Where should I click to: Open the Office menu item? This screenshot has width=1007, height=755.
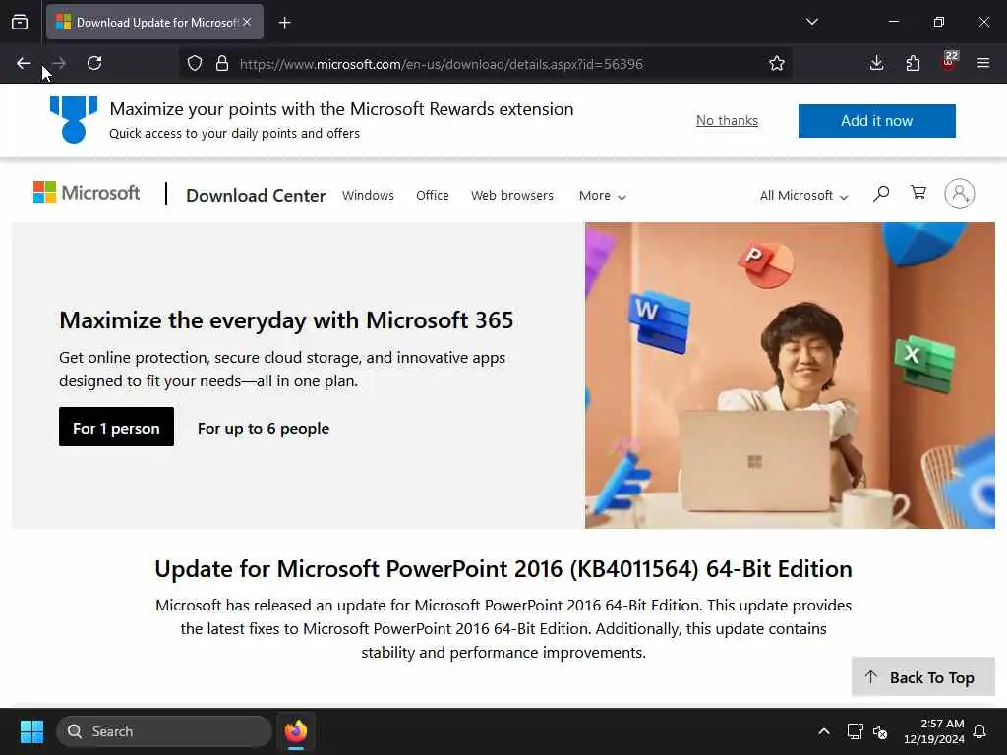click(x=433, y=196)
